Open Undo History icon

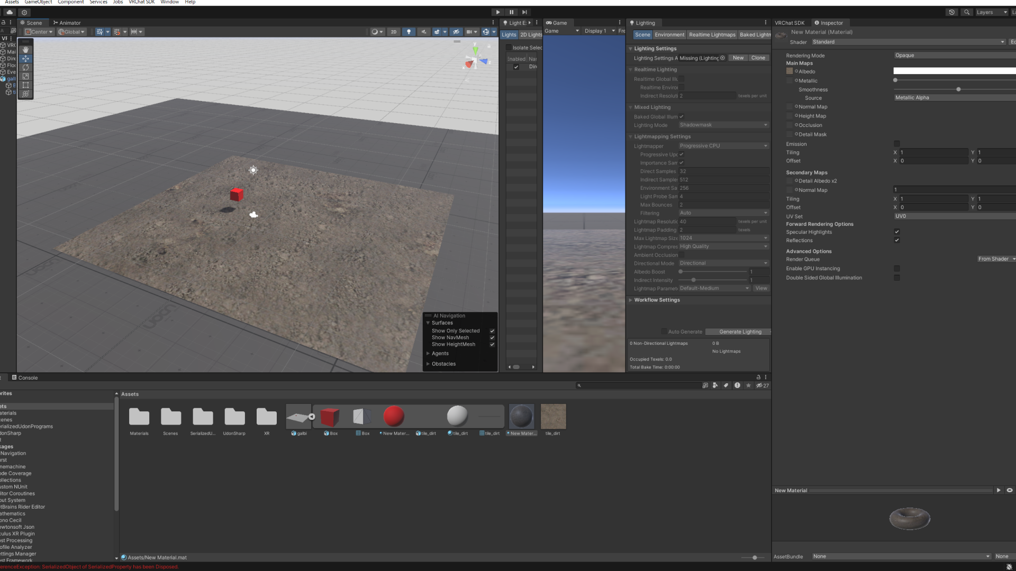pos(952,12)
